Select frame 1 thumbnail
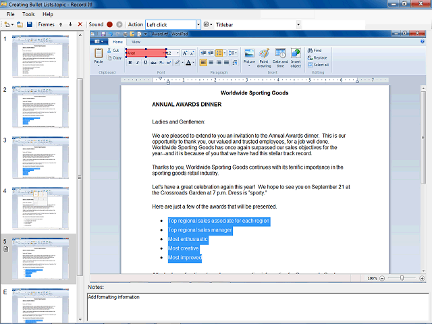 click(40, 56)
